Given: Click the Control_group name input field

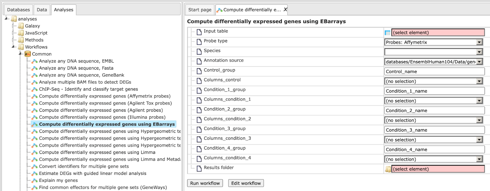Looking at the screenshot, I should click(434, 71).
